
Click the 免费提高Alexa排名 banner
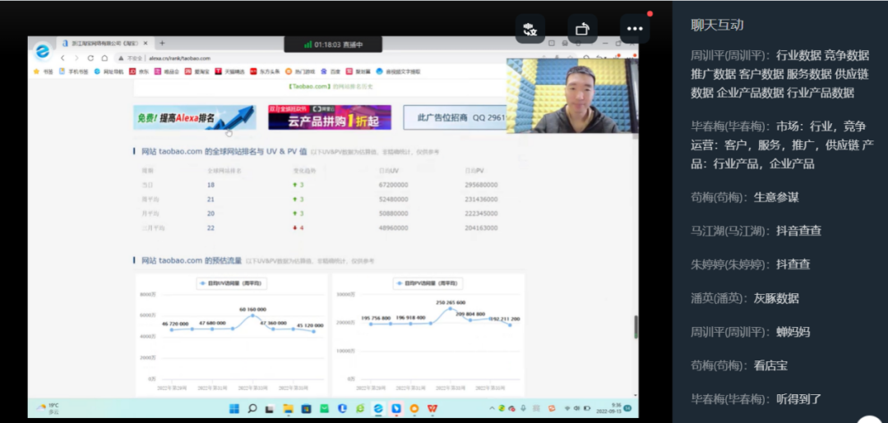[x=194, y=117]
